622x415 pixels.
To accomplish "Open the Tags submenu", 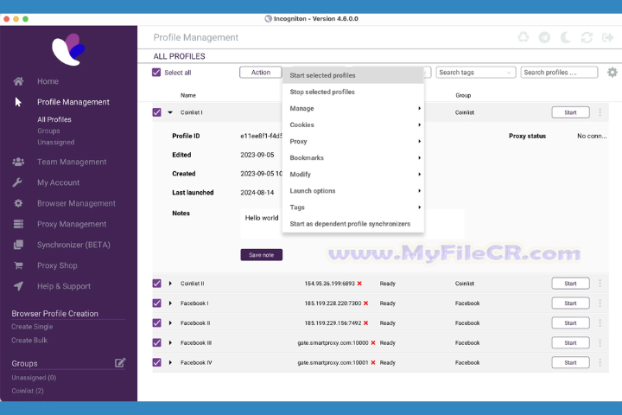I will click(x=353, y=207).
